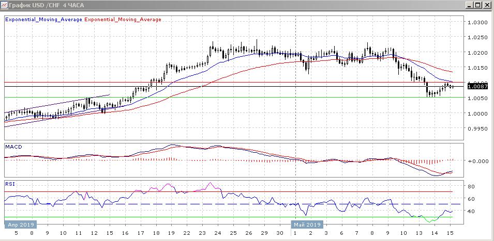Viewport: 494px width, 241px height.
Task: Click date 23 on the time axis
Action: [x=202, y=233]
